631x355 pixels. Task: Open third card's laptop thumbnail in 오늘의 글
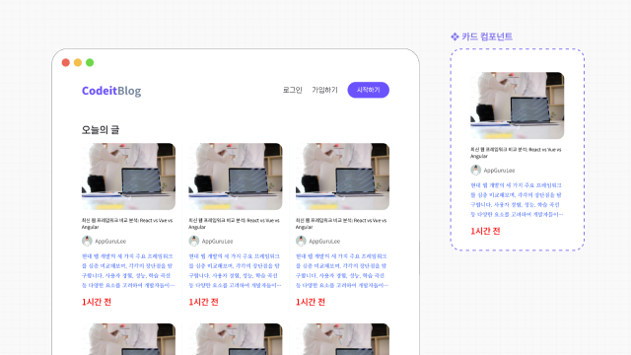tap(342, 177)
